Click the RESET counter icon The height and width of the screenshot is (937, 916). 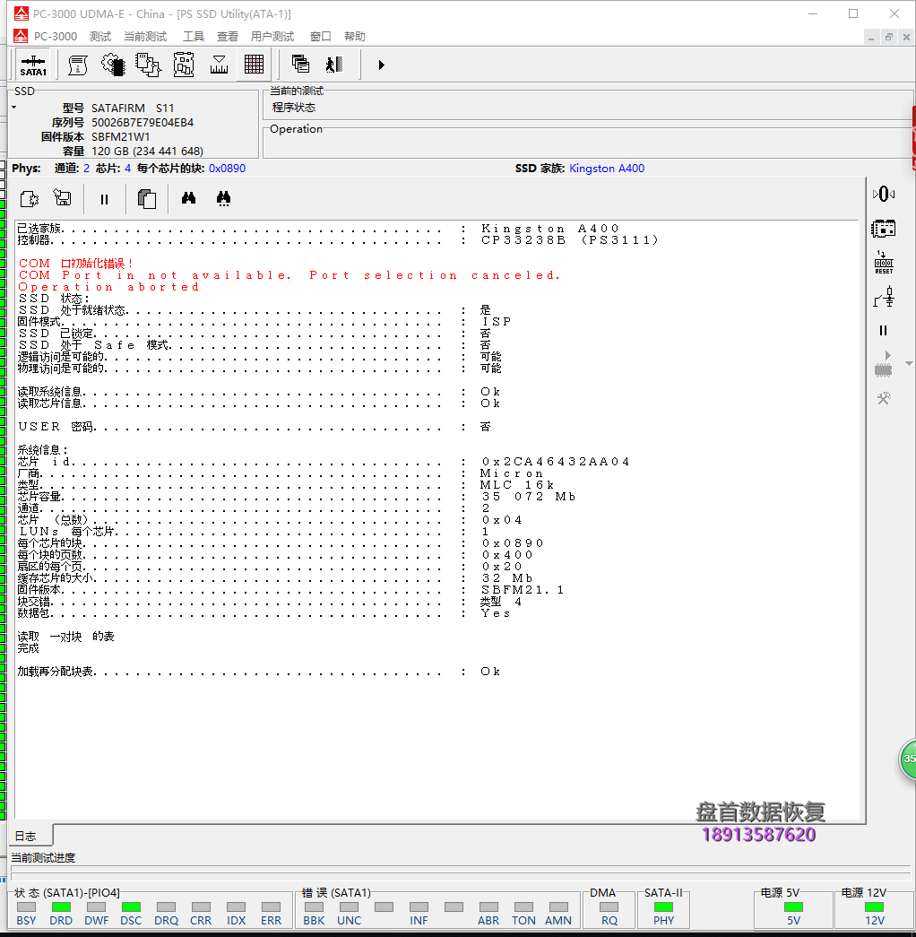point(884,263)
